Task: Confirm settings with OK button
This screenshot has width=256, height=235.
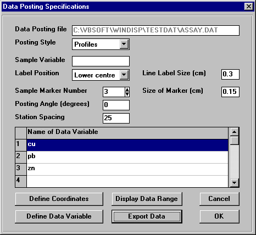Action: [219, 216]
